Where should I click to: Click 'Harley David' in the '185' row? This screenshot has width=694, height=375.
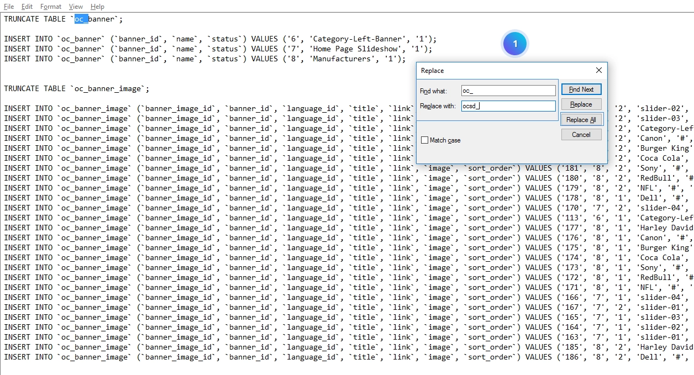click(667, 347)
